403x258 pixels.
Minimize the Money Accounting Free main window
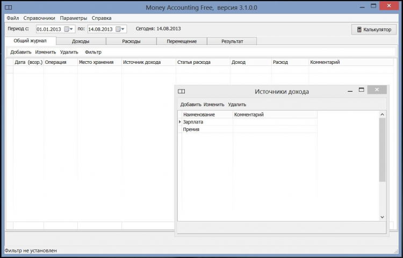tap(362, 7)
